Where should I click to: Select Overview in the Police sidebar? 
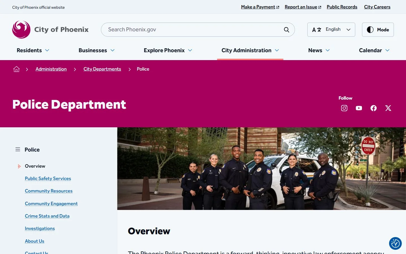pos(35,166)
